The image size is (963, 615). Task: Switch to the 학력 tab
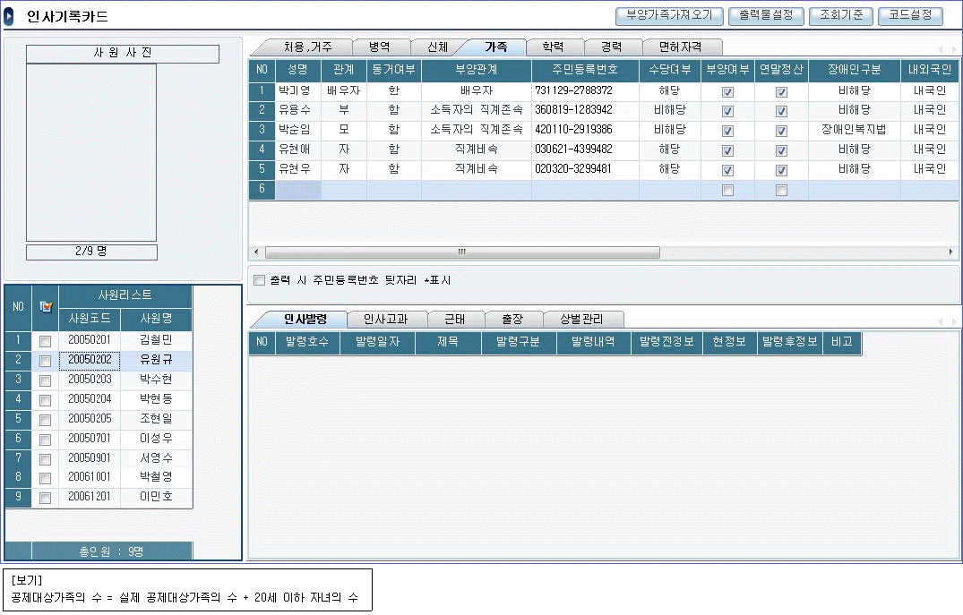(553, 47)
